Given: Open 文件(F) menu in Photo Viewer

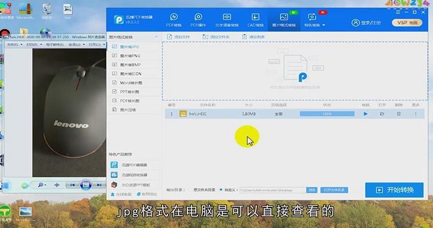Looking at the screenshot, I should coord(15,44).
